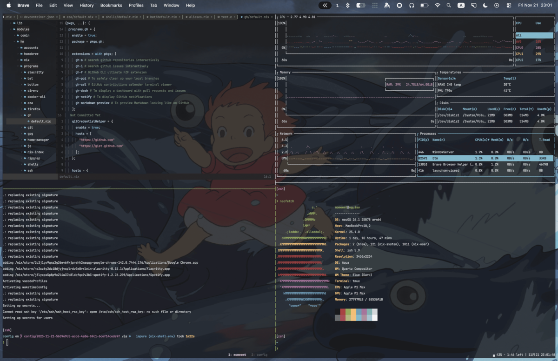The width and height of the screenshot is (558, 361).
Task: Close the devcontainer.json editor tab
Action: point(57,17)
